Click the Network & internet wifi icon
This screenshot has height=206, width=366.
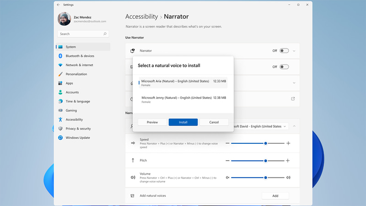60,65
